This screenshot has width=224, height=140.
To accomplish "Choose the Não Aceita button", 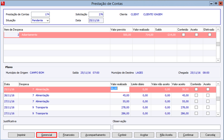I will [166, 135].
